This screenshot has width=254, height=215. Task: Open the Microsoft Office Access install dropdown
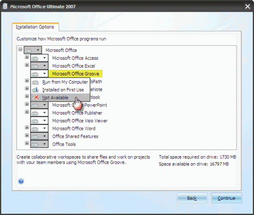44,58
